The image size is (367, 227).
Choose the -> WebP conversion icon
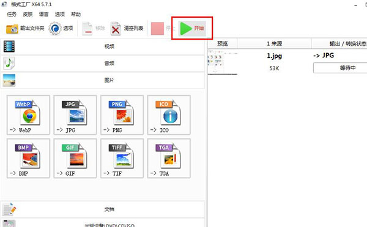pos(28,115)
